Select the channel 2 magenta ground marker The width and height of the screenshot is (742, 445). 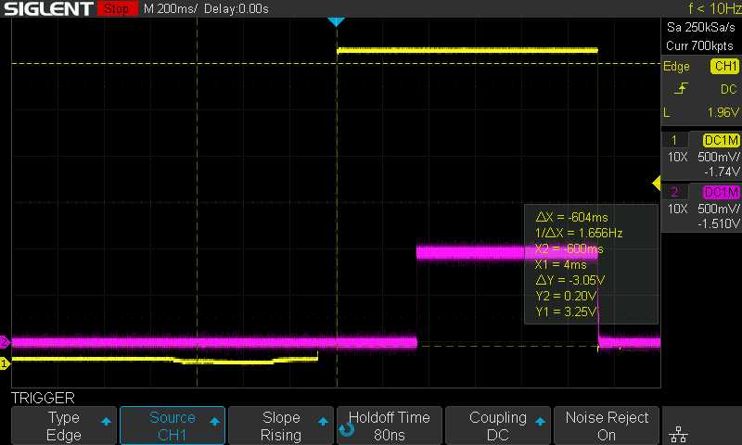pyautogui.click(x=5, y=341)
